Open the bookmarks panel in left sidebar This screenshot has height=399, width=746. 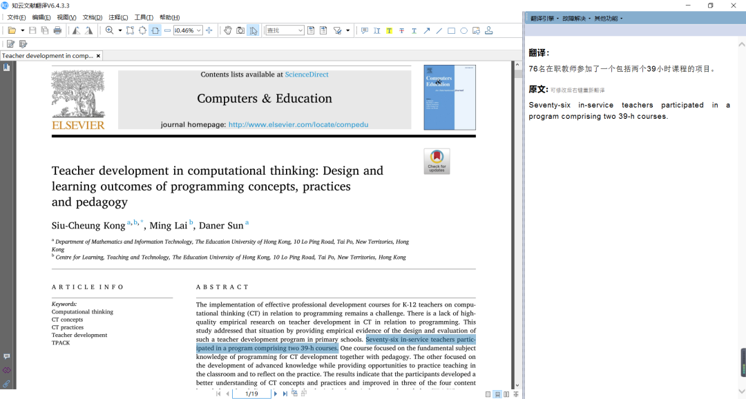click(7, 68)
